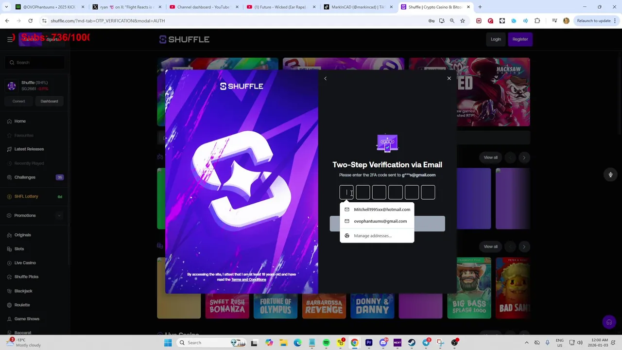
Task: Open Roulette in the sidebar
Action: tap(22, 305)
